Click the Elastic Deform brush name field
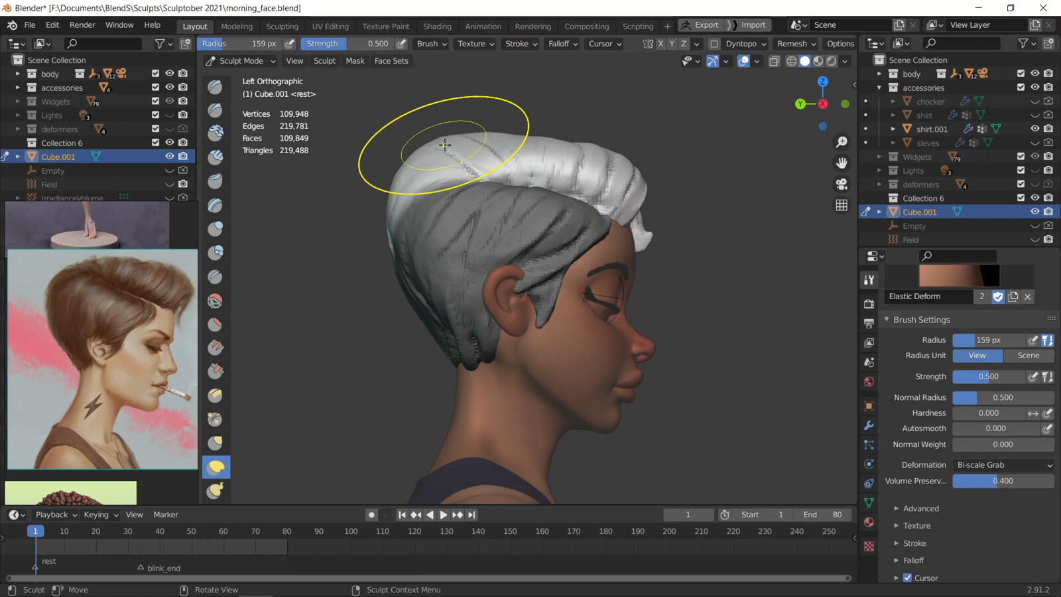1061x597 pixels. (x=928, y=297)
